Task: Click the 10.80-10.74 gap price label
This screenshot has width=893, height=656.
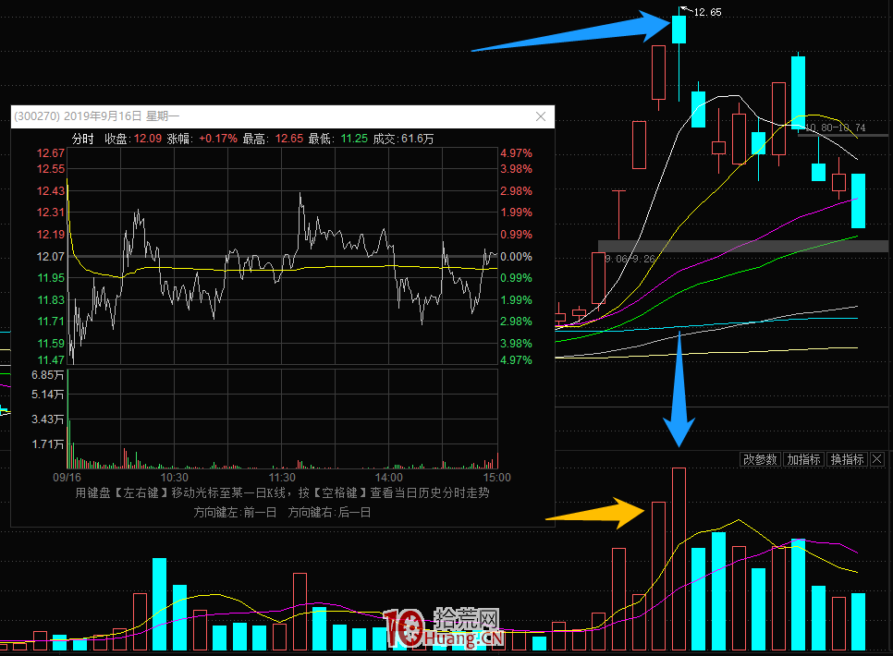Action: [x=835, y=128]
